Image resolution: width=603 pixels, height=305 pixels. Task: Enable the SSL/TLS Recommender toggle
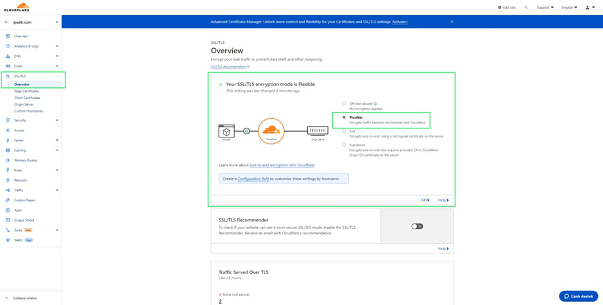pos(417,227)
